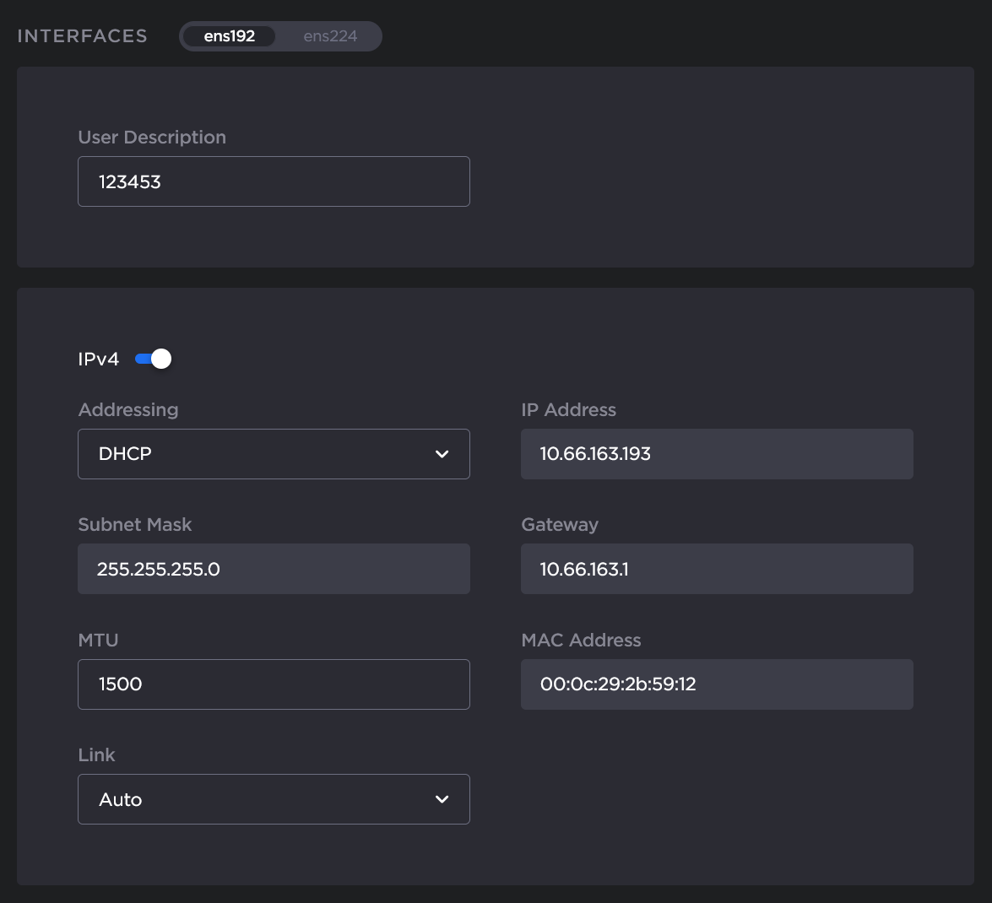Disable the IPv4 toggle switch
992x903 pixels.
(154, 359)
